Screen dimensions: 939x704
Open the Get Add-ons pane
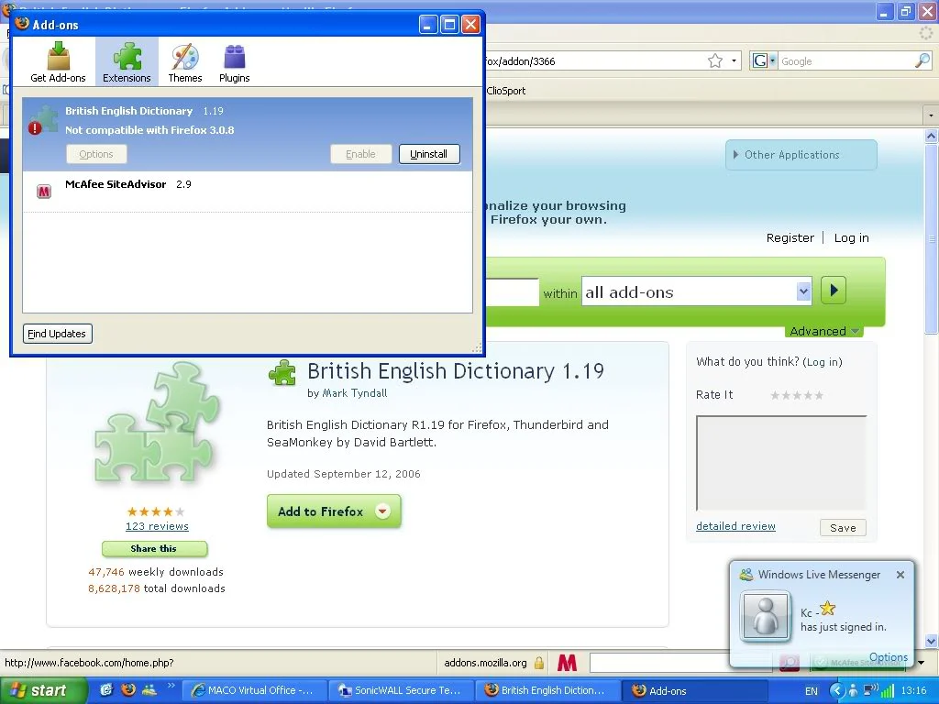click(58, 61)
